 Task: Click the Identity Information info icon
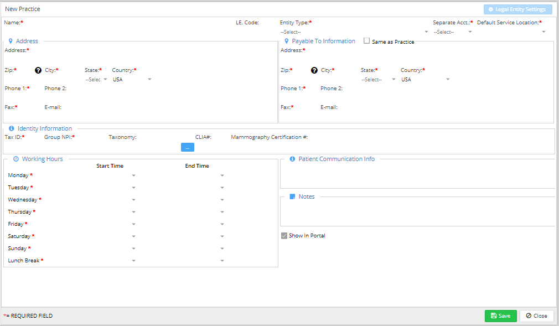point(12,128)
